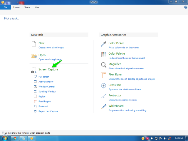Click the Scrolling Window icon
The image size is (188, 141).
(x=35, y=91)
